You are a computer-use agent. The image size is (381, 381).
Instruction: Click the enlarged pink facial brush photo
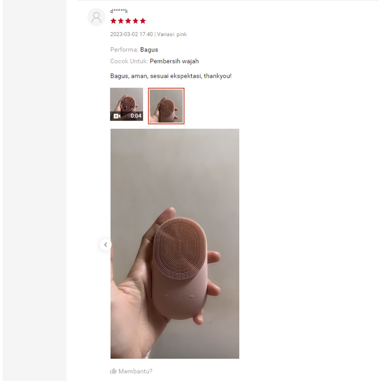[175, 243]
